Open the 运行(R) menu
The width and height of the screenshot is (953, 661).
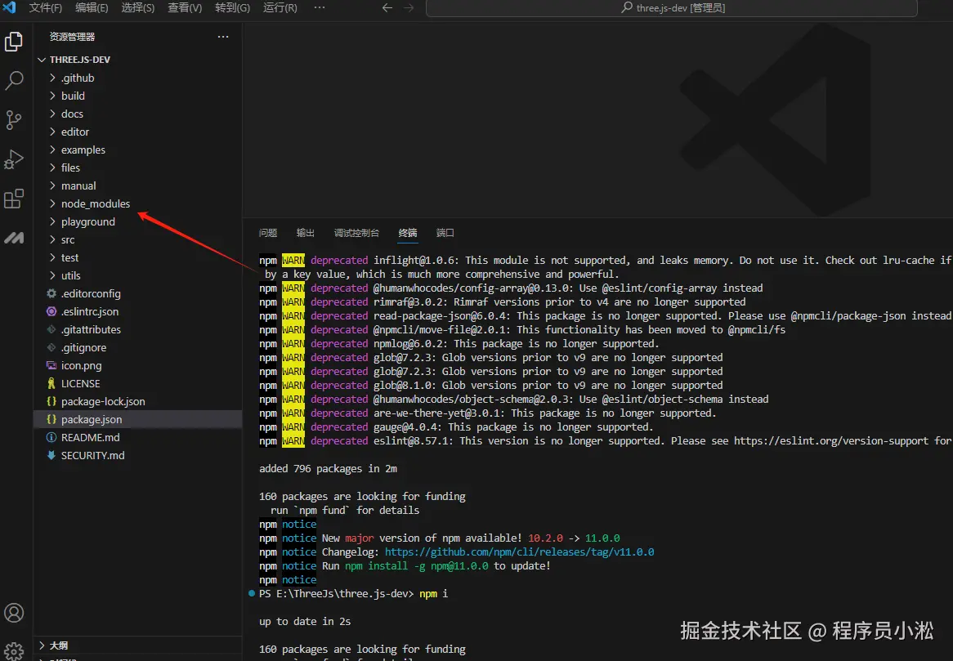tap(280, 8)
